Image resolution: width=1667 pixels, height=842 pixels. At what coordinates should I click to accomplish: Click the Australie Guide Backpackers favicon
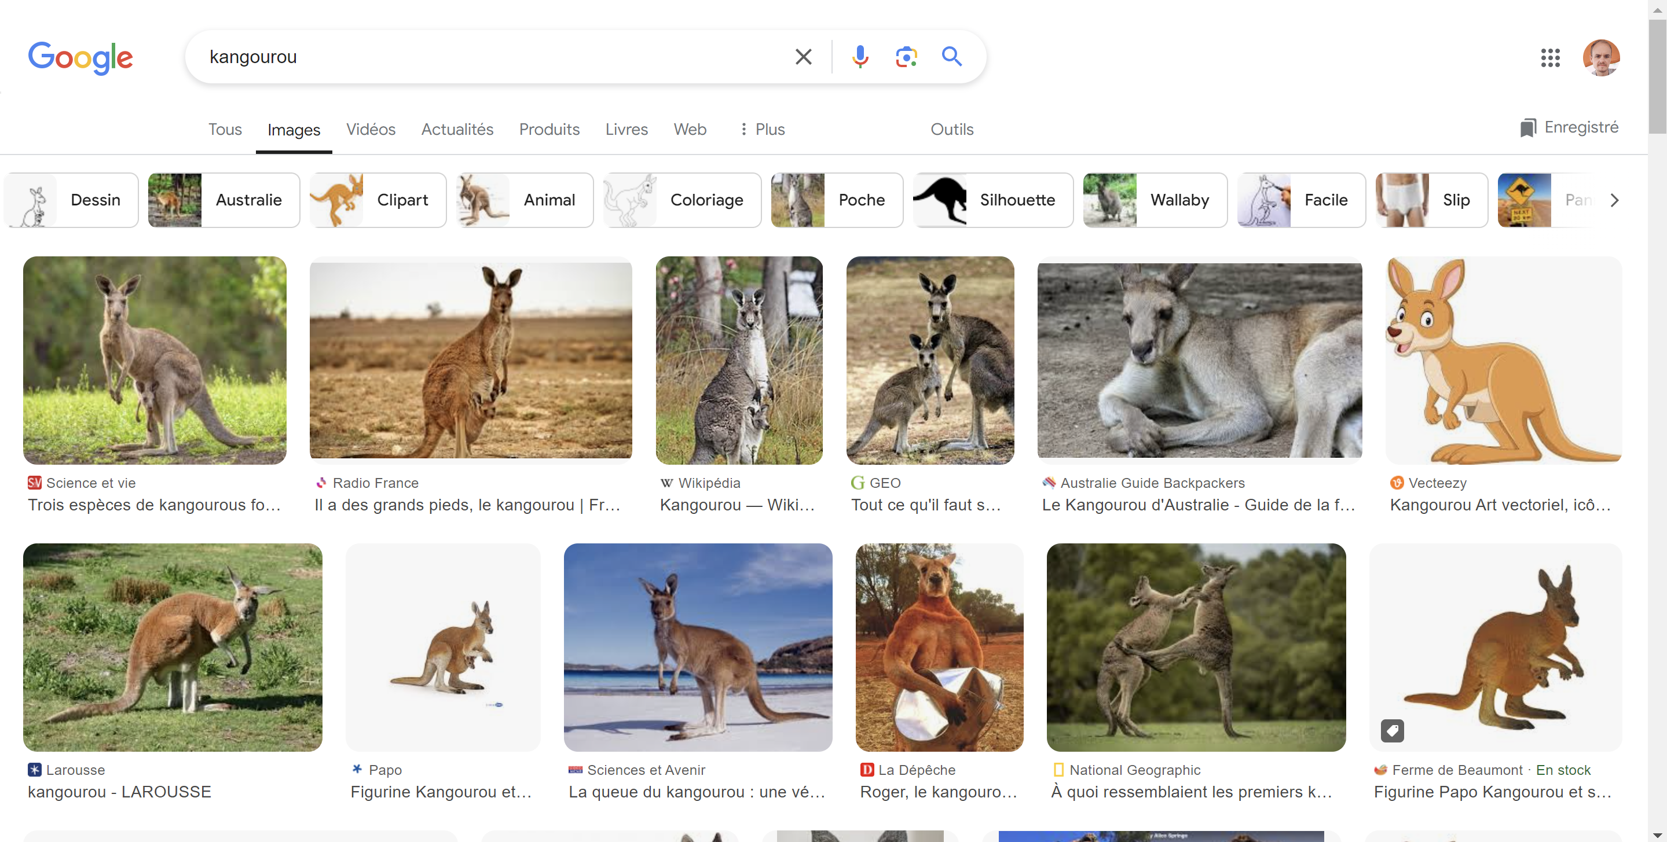pos(1049,483)
